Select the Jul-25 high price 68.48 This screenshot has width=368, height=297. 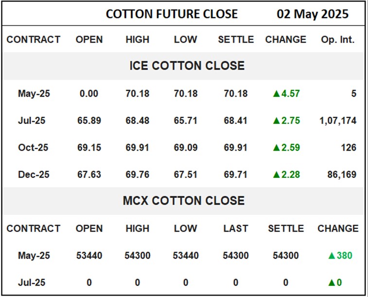[137, 121]
